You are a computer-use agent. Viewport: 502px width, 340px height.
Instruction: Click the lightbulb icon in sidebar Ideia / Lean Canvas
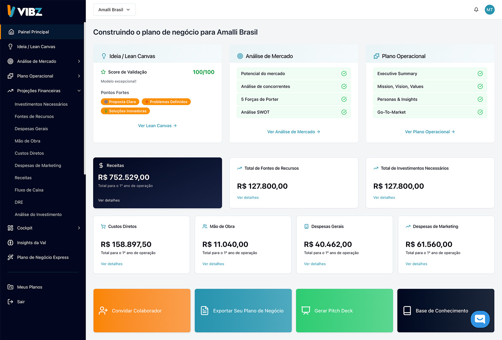pyautogui.click(x=10, y=46)
